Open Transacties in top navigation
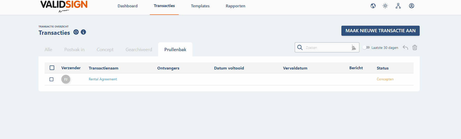461x139 pixels. [164, 6]
